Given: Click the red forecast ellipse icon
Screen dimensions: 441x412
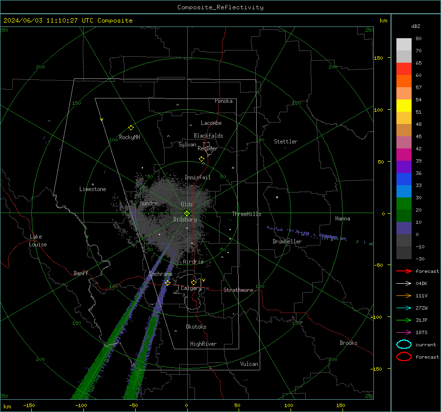Looking at the screenshot, I should (404, 357).
